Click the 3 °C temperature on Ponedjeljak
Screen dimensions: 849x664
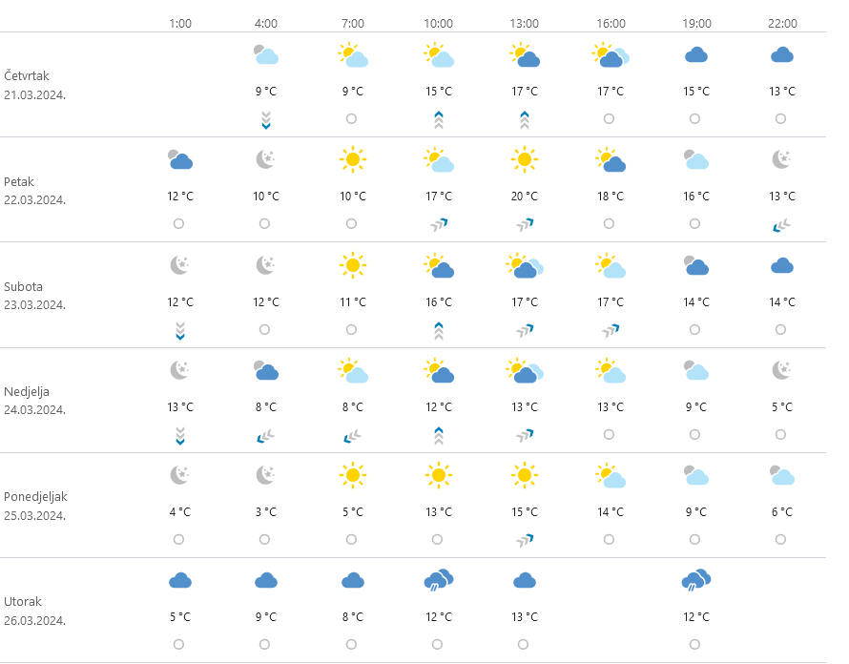click(266, 512)
